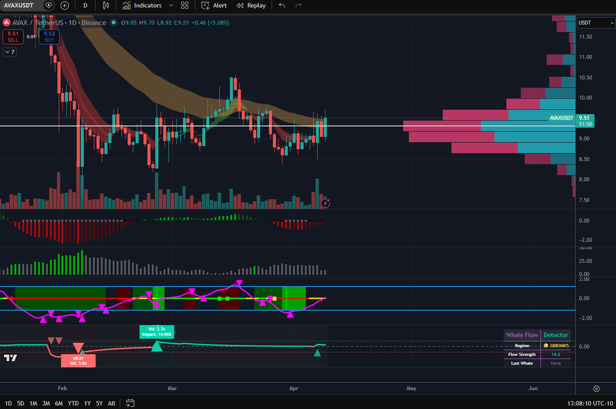Click the TradingView logo on chart
Image resolution: width=616 pixels, height=409 pixels.
tap(10, 358)
